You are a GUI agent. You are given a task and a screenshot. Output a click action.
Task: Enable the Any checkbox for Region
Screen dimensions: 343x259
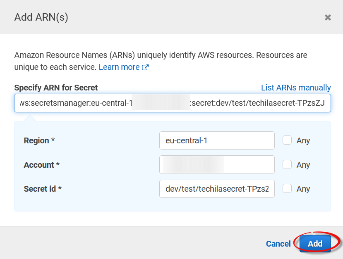tap(287, 140)
